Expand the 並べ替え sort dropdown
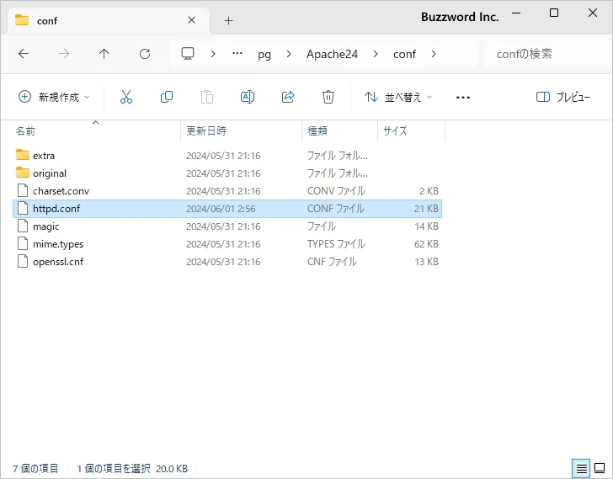Image resolution: width=613 pixels, height=479 pixels. pyautogui.click(x=398, y=97)
